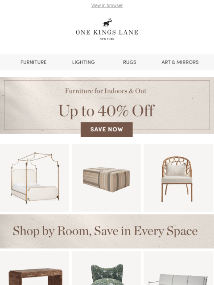The image size is (214, 285).
Task: Go to the Furniture category
Action: [33, 62]
